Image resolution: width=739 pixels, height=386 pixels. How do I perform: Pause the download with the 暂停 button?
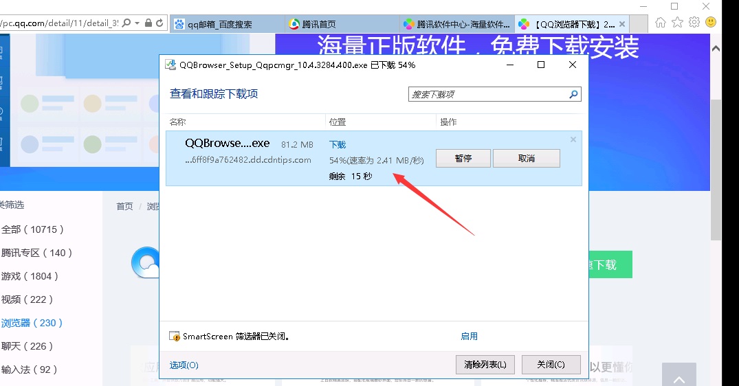click(x=463, y=159)
